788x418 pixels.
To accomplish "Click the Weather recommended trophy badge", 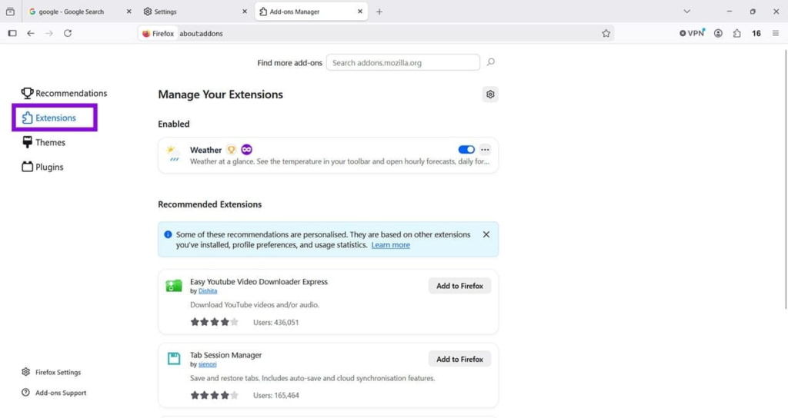I will pyautogui.click(x=231, y=150).
